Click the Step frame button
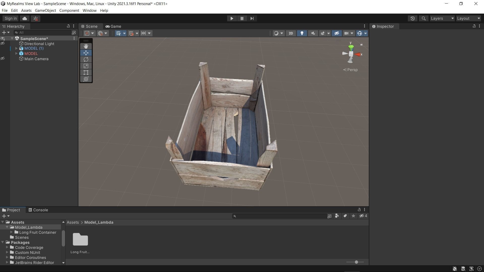Viewport: 484px width, 272px height. click(x=252, y=18)
